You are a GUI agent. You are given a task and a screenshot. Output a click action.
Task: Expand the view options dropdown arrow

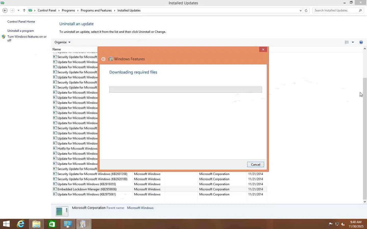353,42
